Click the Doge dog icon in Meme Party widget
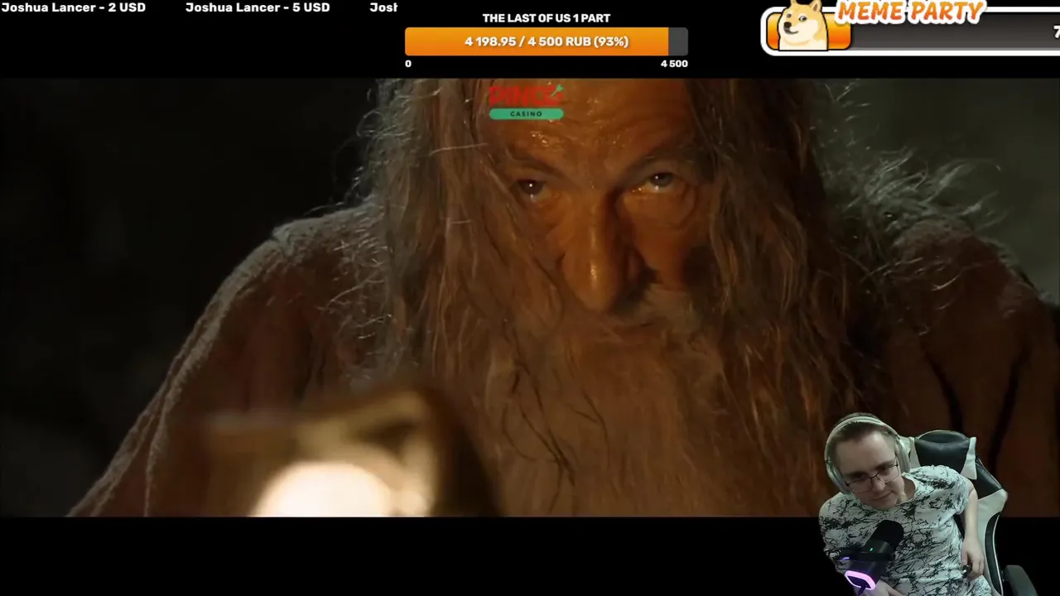The width and height of the screenshot is (1060, 596). click(x=803, y=26)
